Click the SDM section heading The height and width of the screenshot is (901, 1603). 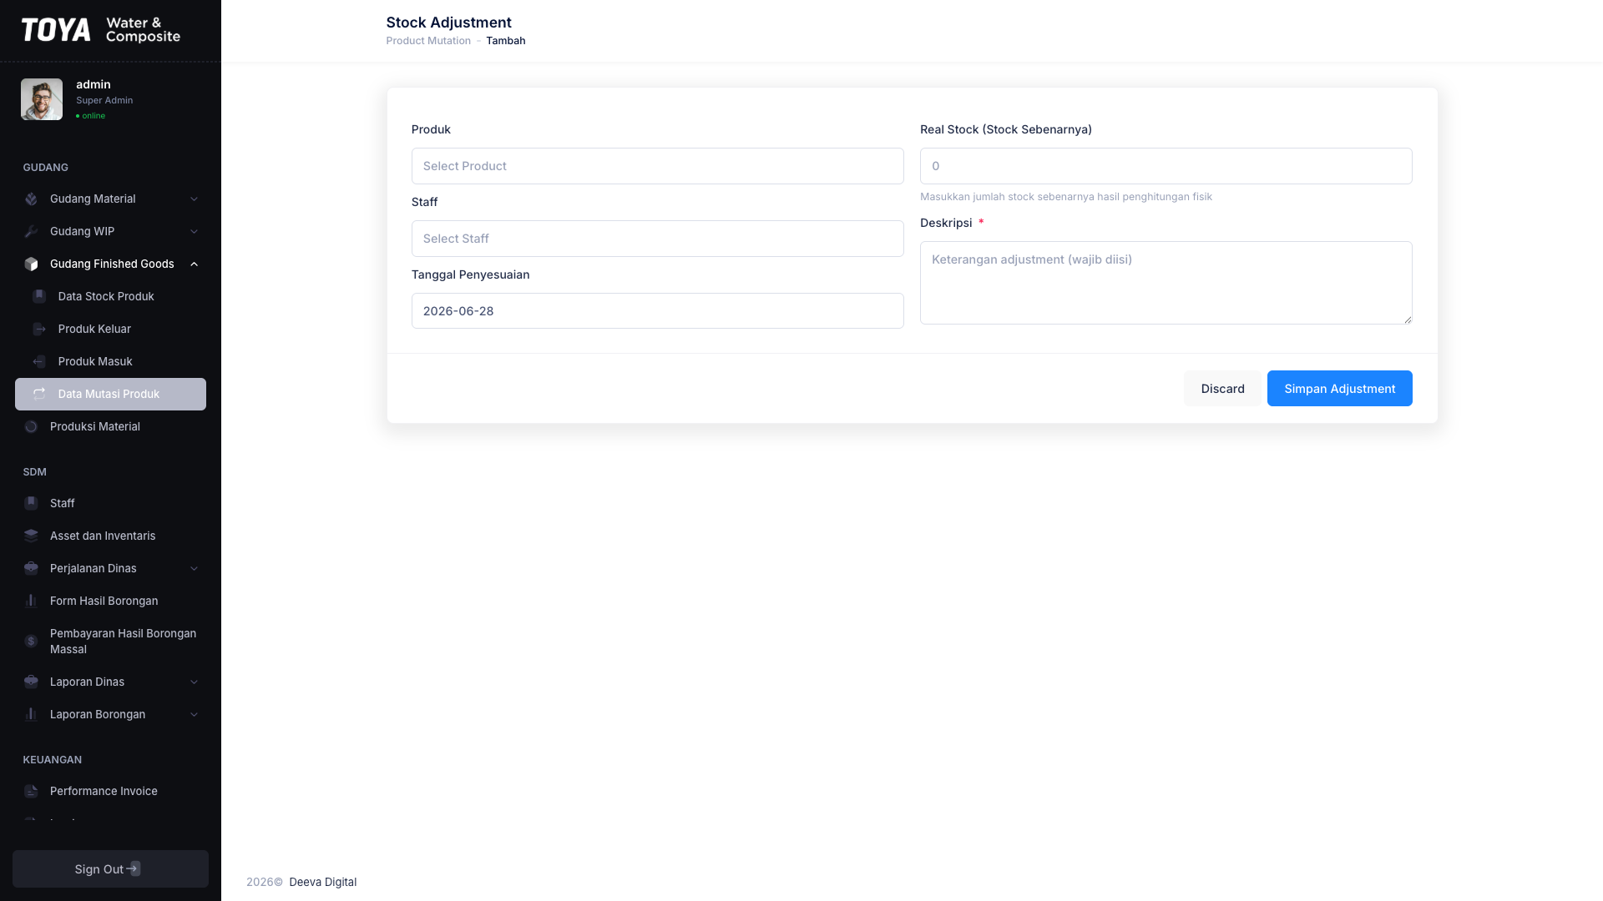[35, 471]
